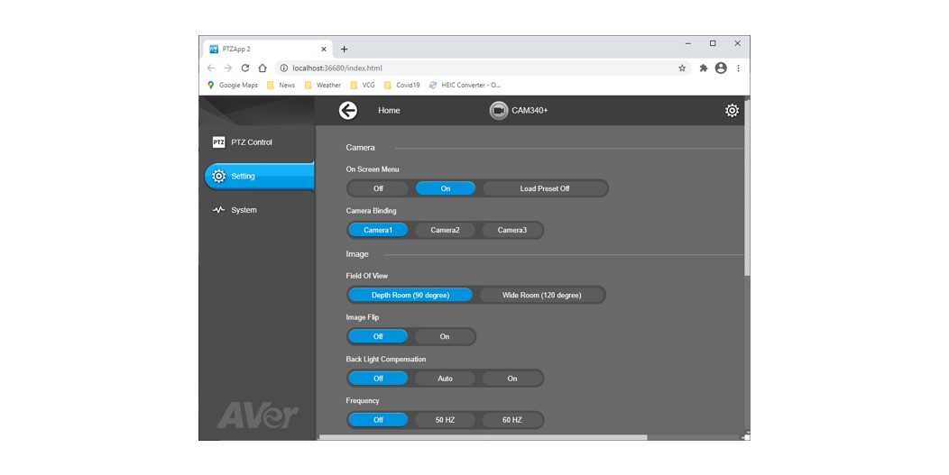This screenshot has height=475, width=949.
Task: Click the address bar URL field
Action: [x=484, y=68]
